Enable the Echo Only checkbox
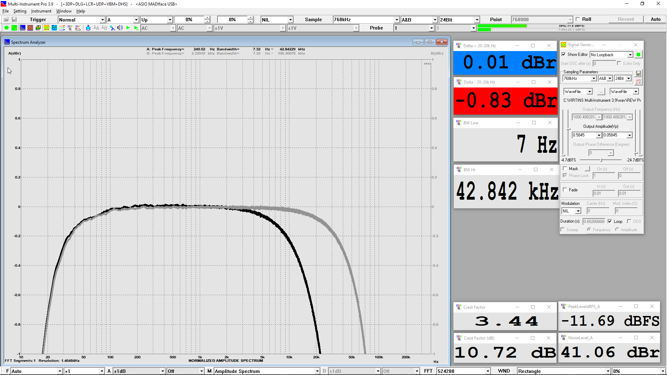The height and width of the screenshot is (375, 667). click(619, 63)
